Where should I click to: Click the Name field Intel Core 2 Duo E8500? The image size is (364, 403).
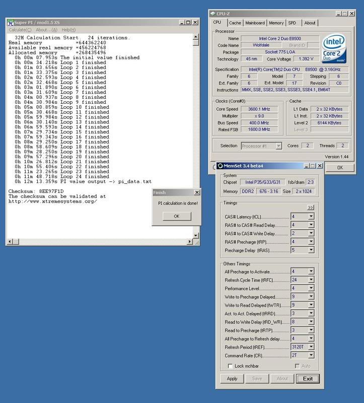(280, 39)
